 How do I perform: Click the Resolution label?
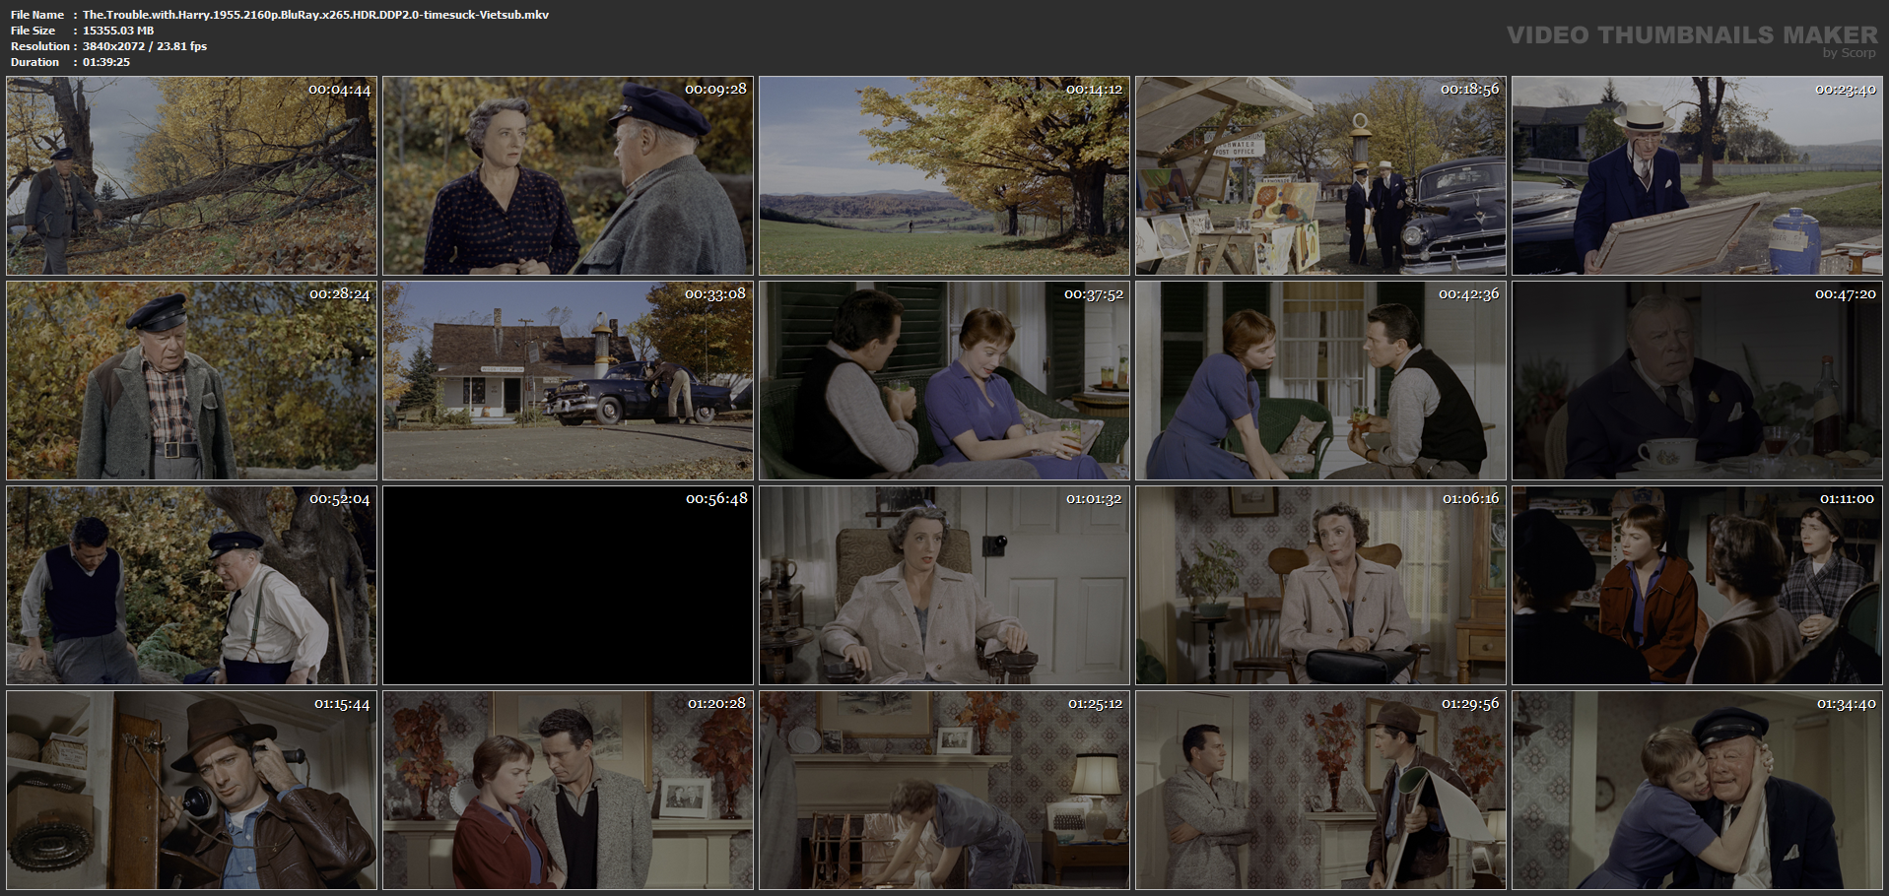(x=40, y=46)
